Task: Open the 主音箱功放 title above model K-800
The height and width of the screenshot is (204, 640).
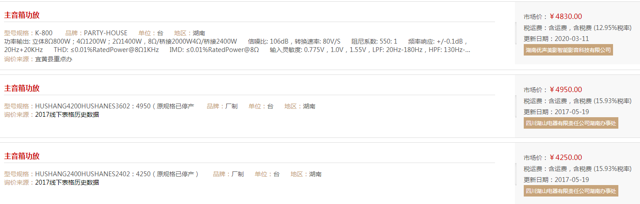Action: (22, 15)
